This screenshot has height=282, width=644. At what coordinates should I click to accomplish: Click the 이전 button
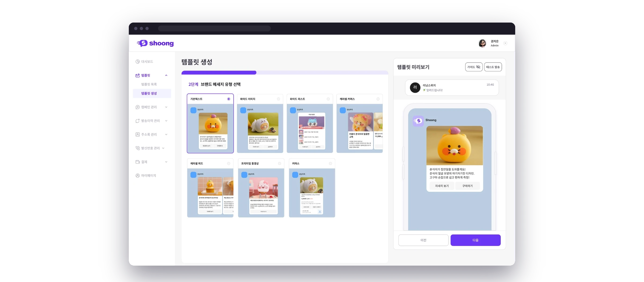coord(423,240)
